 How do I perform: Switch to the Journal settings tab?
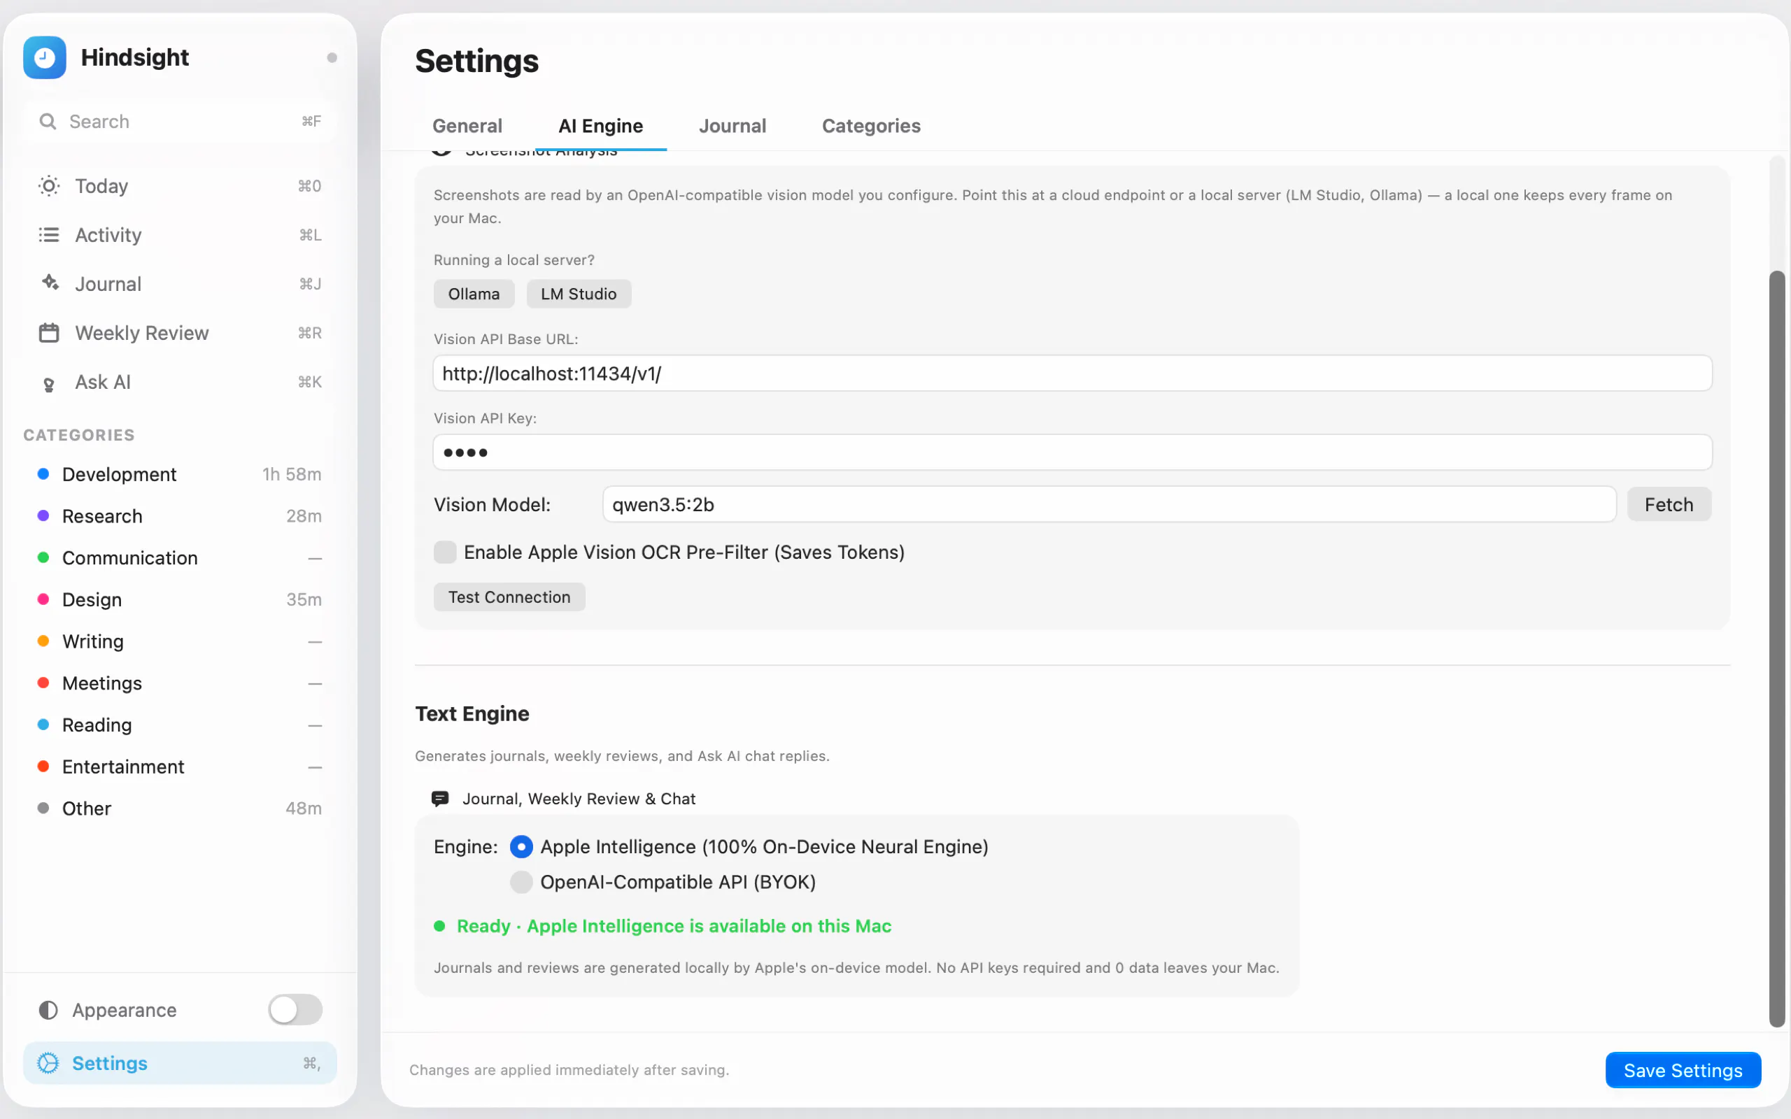point(732,126)
